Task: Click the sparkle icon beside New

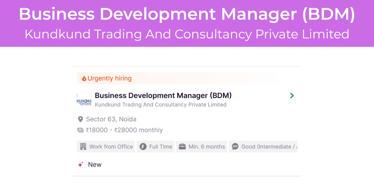Action: click(x=80, y=164)
